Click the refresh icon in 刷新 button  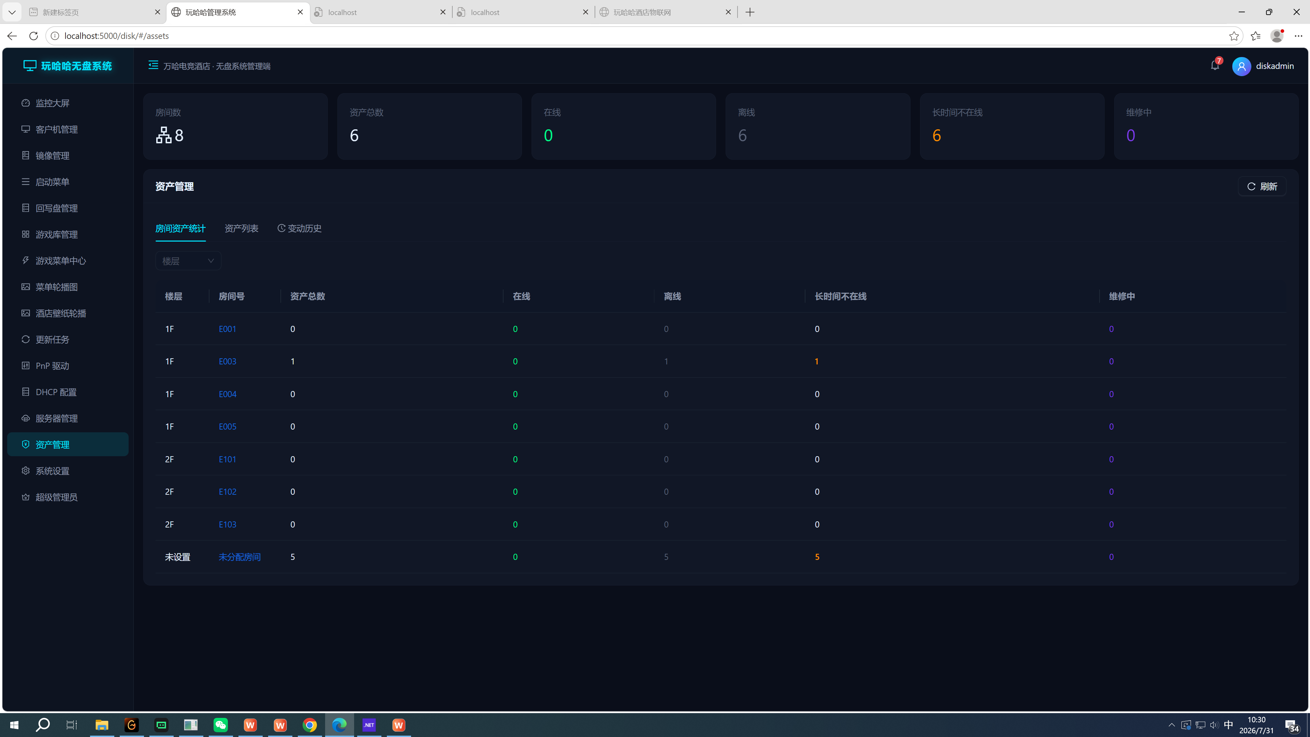(x=1252, y=187)
